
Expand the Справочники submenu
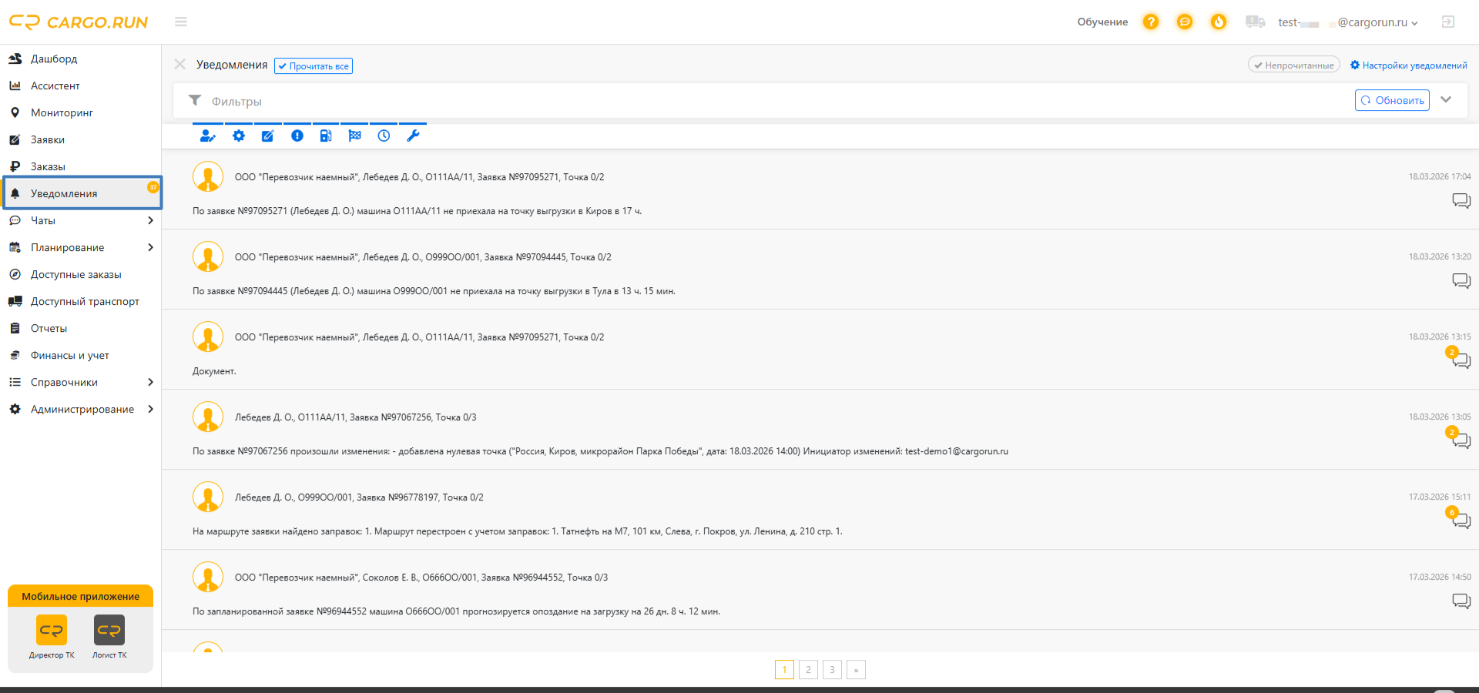click(150, 383)
